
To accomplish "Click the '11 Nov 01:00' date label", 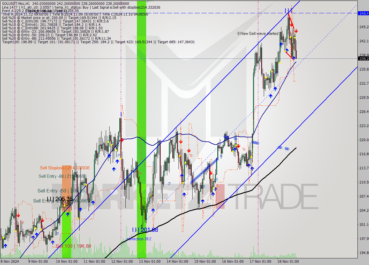I will [x=94, y=262].
